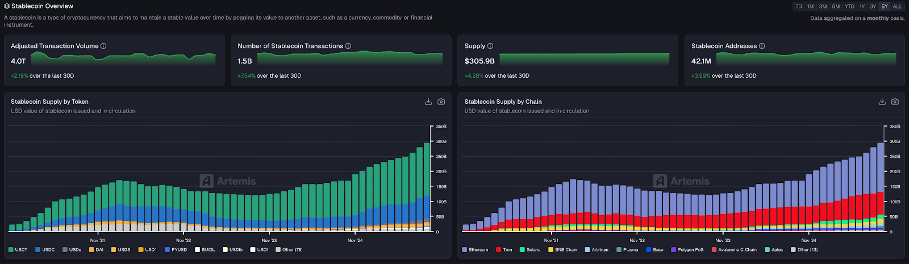Click the Number of Stablecoin Transactions sparkline
909x264 pixels.
coord(350,58)
